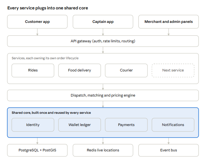Click the title 'Every service plugs into one shared core'
Screen dimensions: 206x163
(x=47, y=8)
